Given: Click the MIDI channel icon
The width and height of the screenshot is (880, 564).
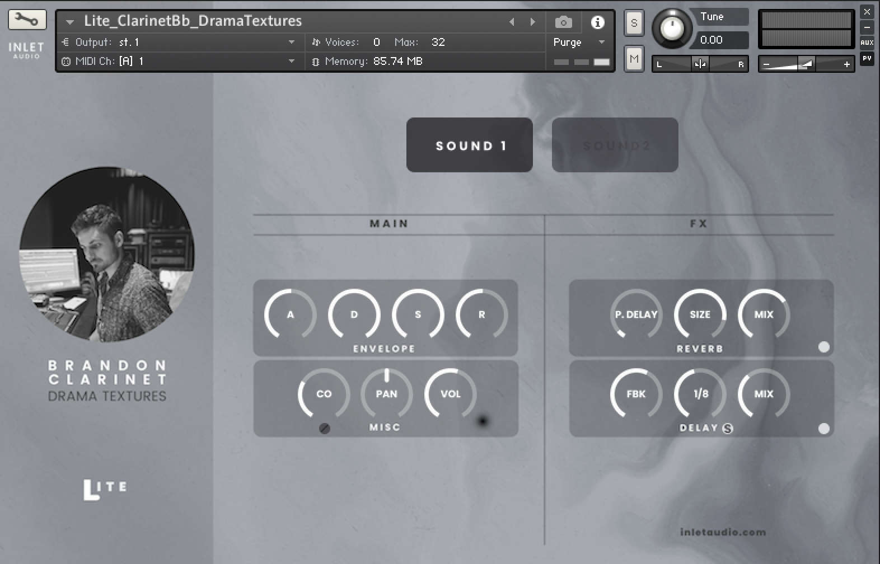Looking at the screenshot, I should pyautogui.click(x=65, y=62).
